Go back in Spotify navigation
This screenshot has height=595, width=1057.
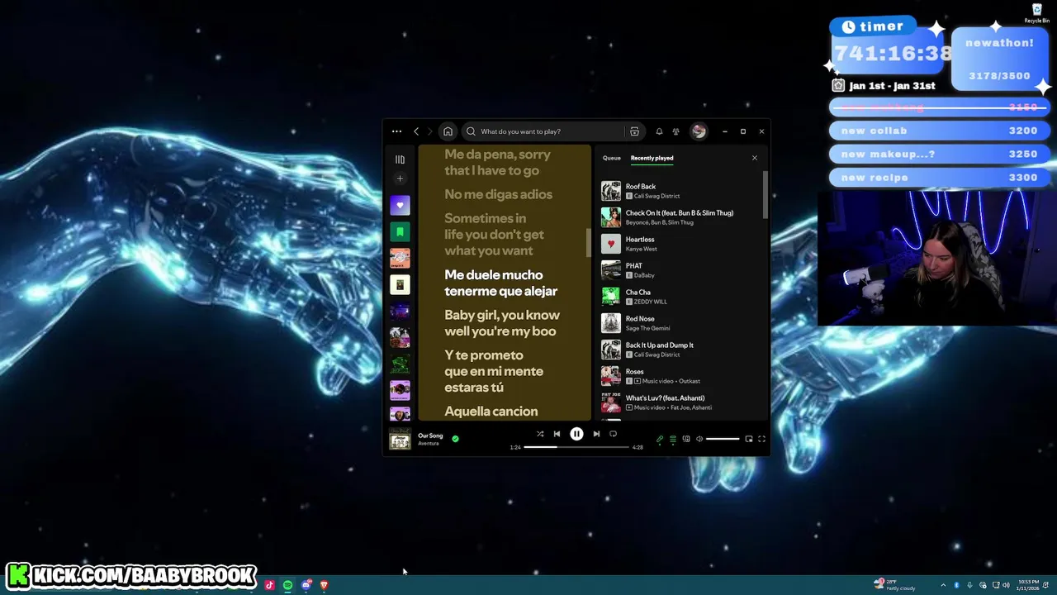tap(416, 131)
